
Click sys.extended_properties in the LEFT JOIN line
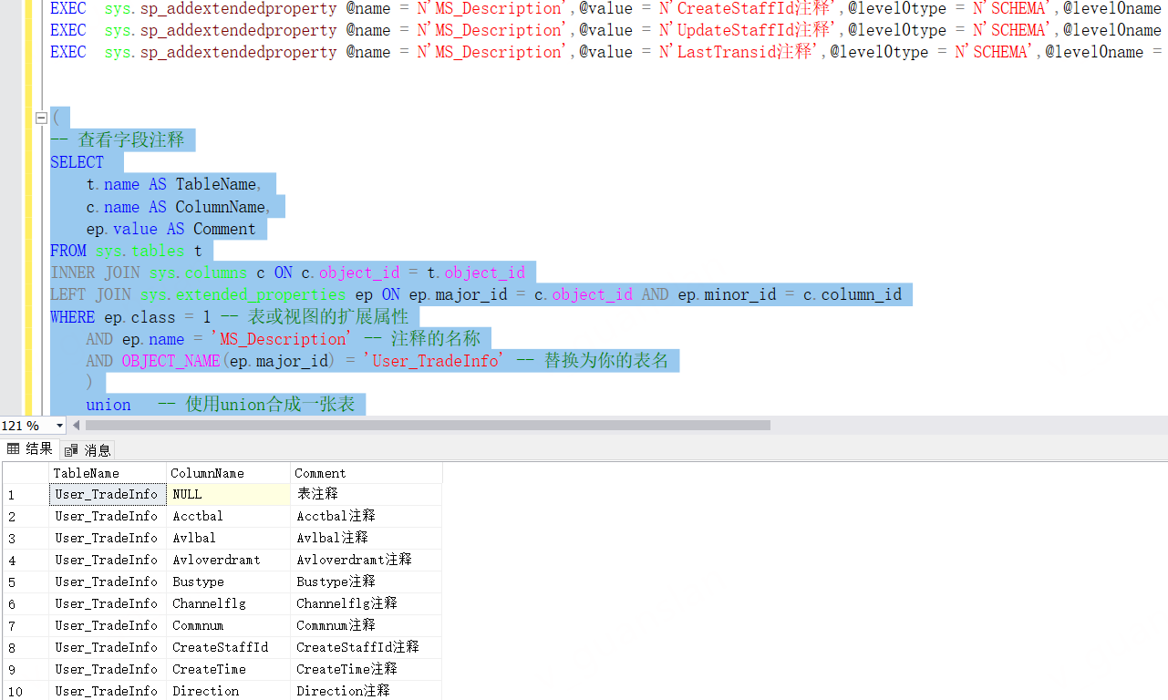[x=243, y=294]
